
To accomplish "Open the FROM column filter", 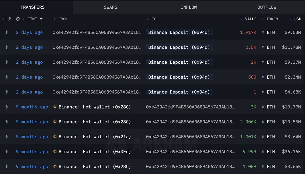I will (x=54, y=19).
